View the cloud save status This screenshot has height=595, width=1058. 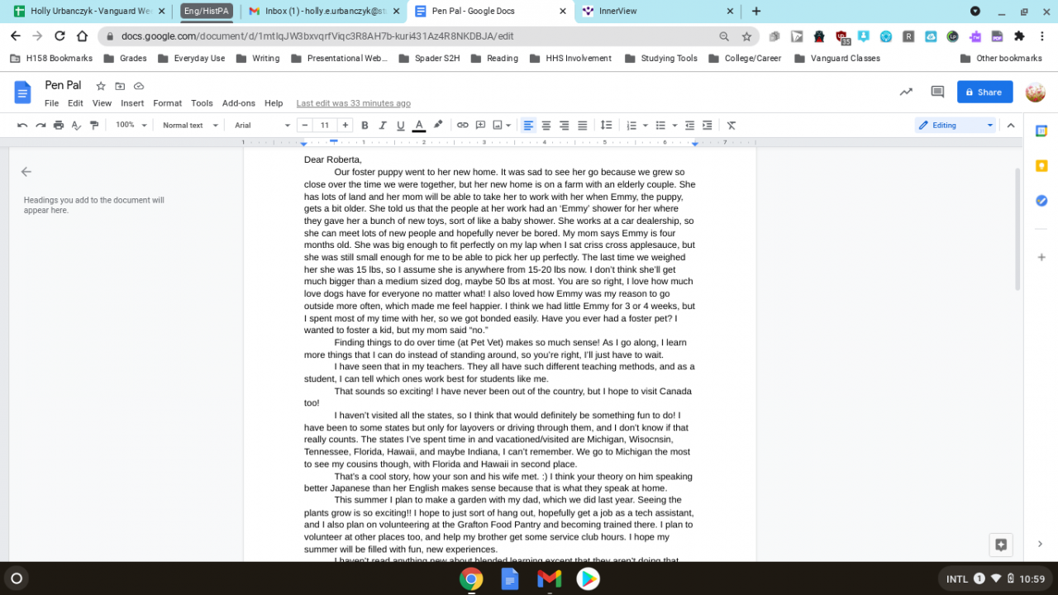[139, 86]
